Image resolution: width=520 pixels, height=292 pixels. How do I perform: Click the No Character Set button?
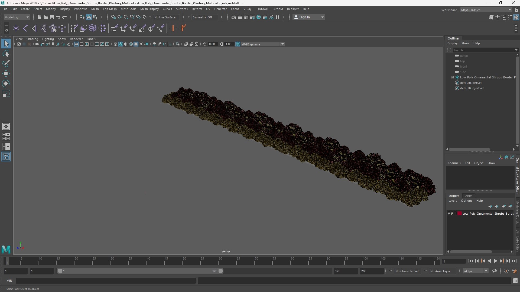click(x=407, y=271)
